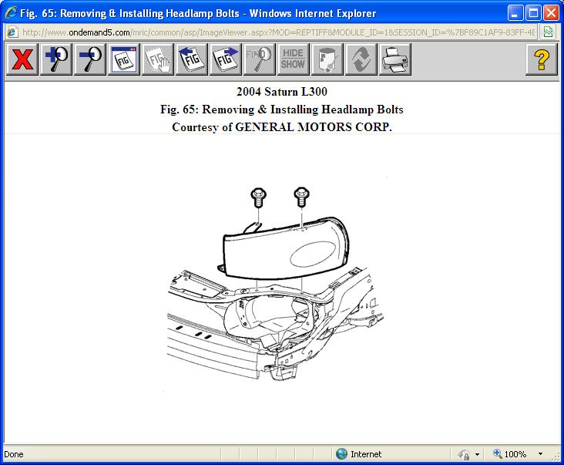Click the HIDE SHOW toolbar button

[293, 59]
